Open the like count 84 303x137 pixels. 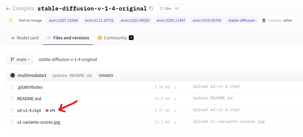(x=177, y=9)
